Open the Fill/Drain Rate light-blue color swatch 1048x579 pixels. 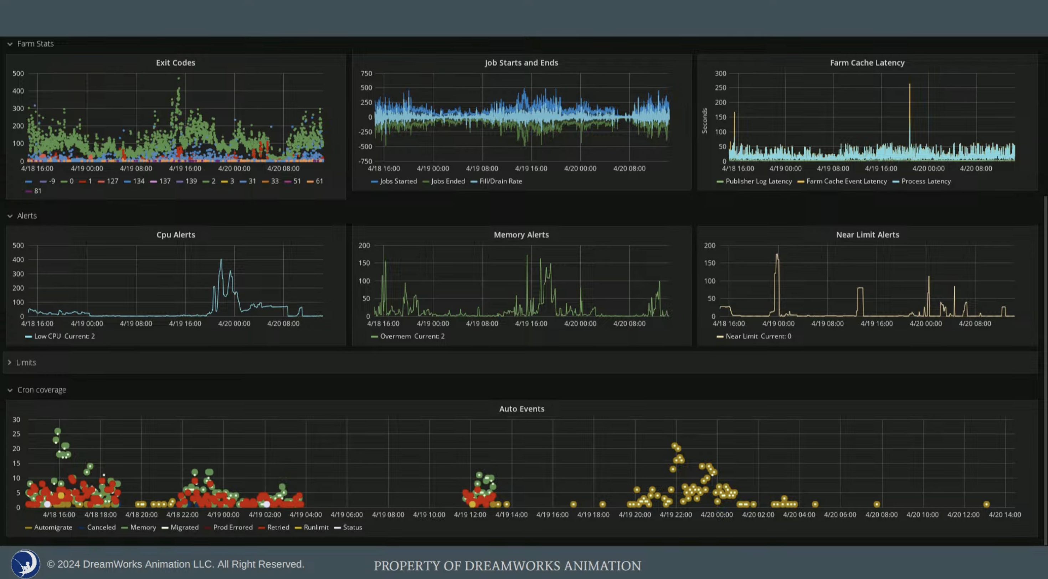pyautogui.click(x=473, y=181)
